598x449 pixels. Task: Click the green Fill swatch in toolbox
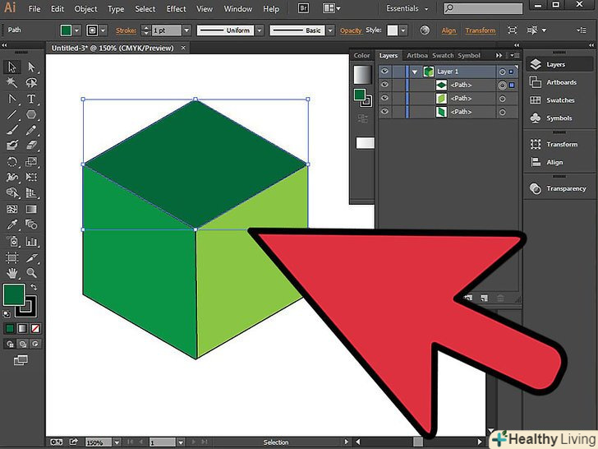coord(13,294)
